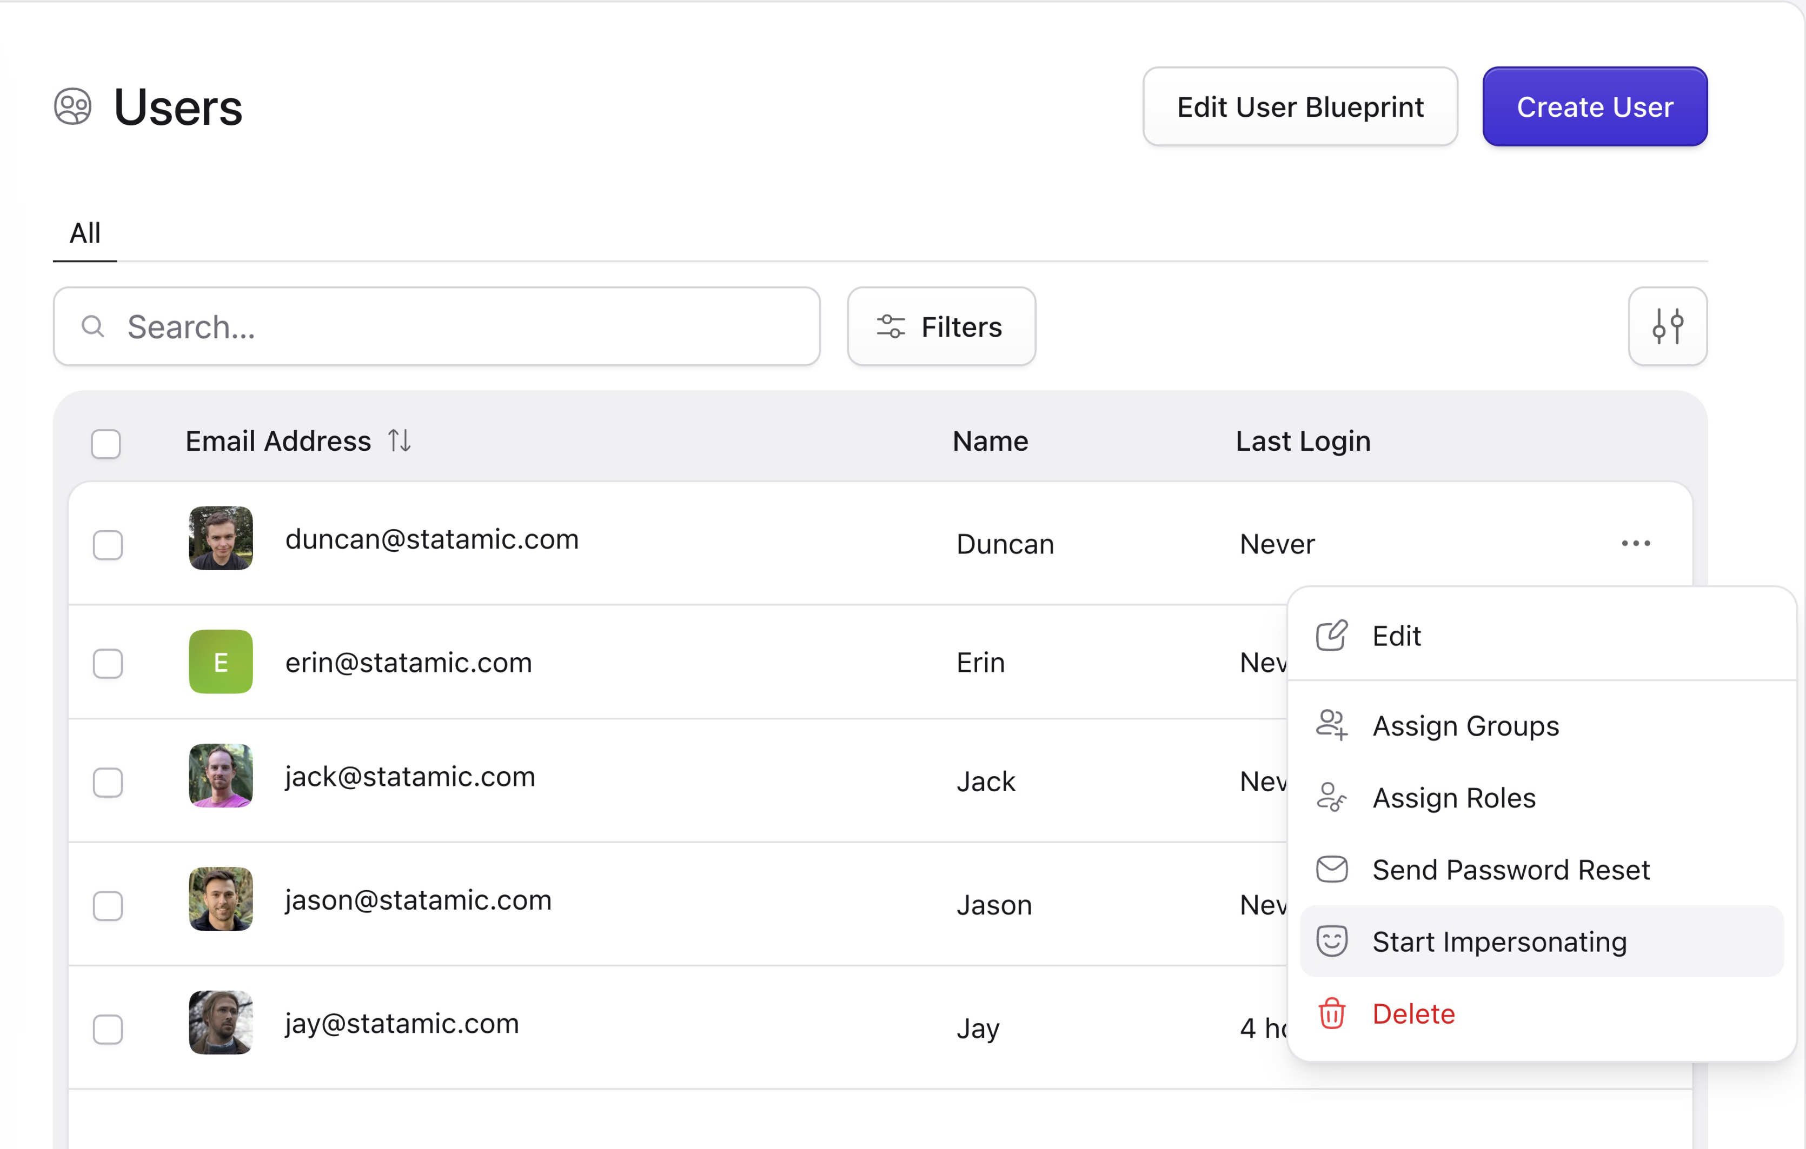Click the Assign Groups users icon
This screenshot has width=1806, height=1149.
point(1331,725)
